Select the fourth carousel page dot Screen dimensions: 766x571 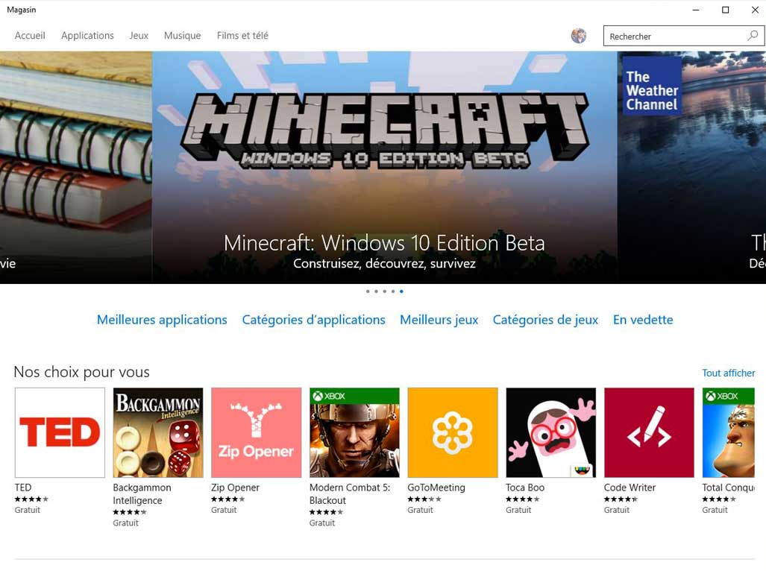[393, 291]
